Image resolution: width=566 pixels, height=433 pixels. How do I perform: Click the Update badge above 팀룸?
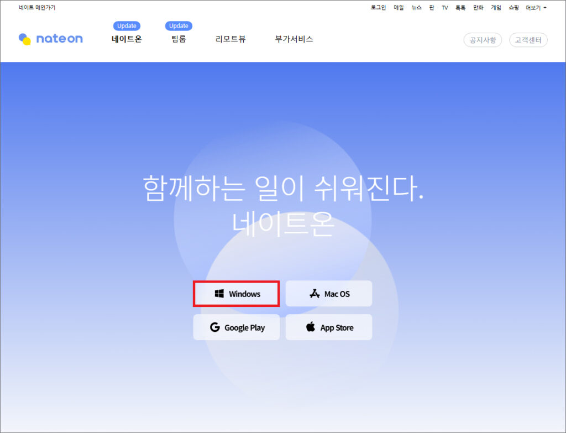point(179,26)
